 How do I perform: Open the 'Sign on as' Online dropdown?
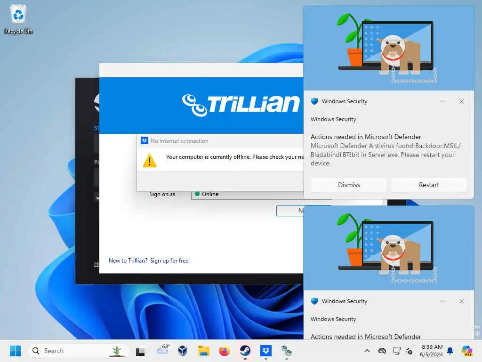247,194
